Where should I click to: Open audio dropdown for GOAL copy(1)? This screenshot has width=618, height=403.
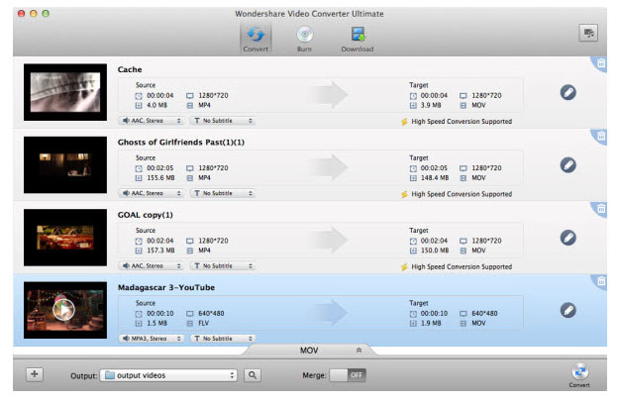(x=151, y=266)
